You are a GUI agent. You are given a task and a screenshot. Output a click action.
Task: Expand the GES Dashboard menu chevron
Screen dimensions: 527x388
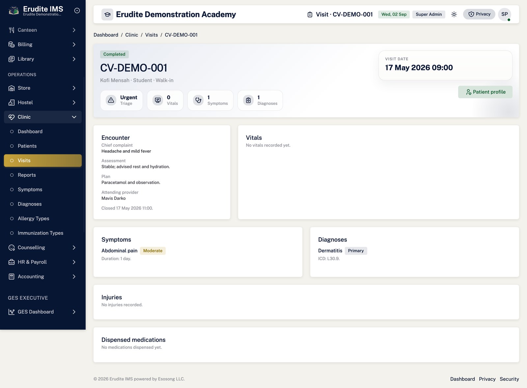pos(74,312)
